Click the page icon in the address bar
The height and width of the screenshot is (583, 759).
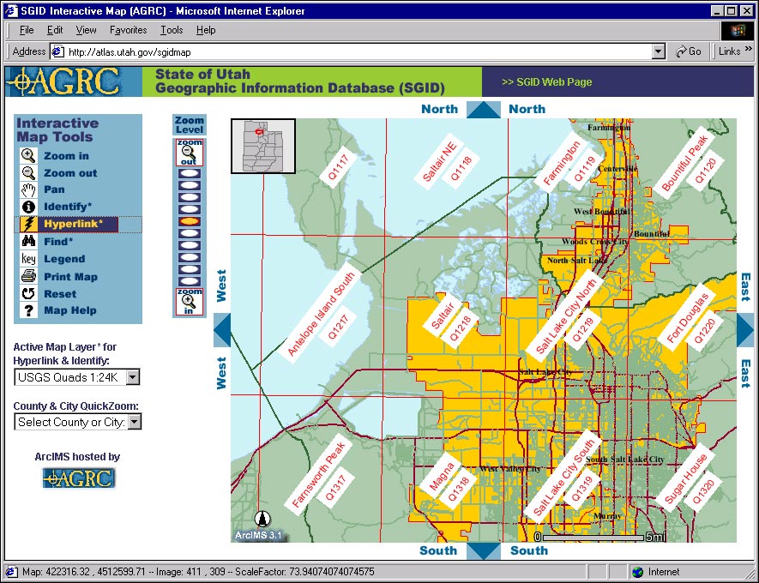57,51
